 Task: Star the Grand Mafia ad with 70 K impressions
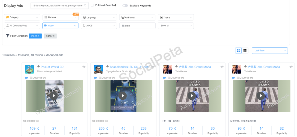(x=222, y=67)
